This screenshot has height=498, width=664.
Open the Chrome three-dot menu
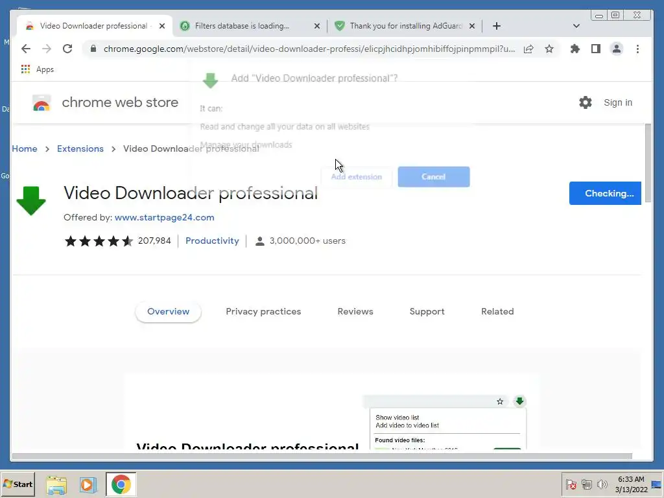[x=637, y=49]
